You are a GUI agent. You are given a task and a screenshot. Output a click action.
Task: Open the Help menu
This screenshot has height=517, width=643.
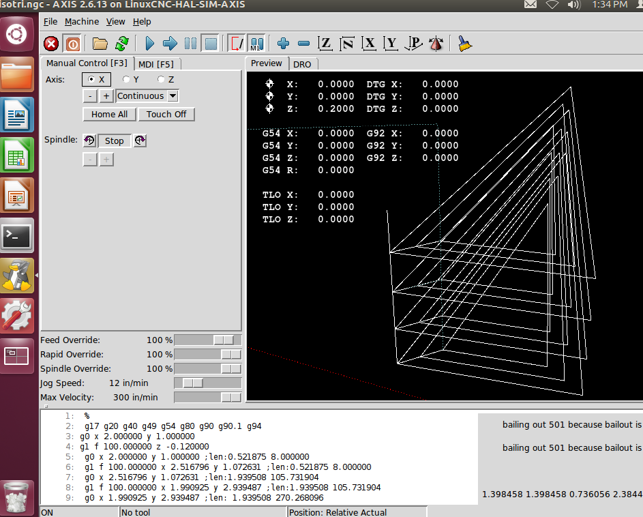click(142, 22)
